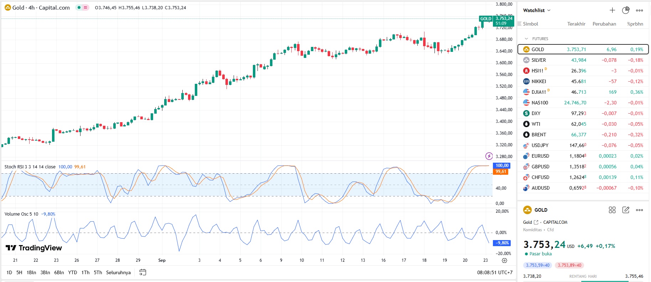Click the 08:08:51 UTC+7 timezone button
Screen dimensions: 651x282
point(495,272)
